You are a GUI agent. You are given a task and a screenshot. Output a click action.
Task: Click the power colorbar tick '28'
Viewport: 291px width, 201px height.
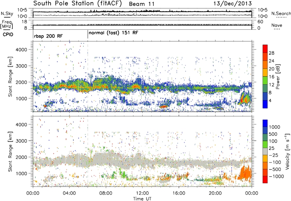271,53
